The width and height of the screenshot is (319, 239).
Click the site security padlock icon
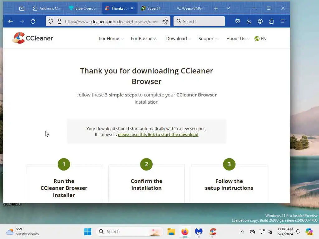pyautogui.click(x=60, y=21)
